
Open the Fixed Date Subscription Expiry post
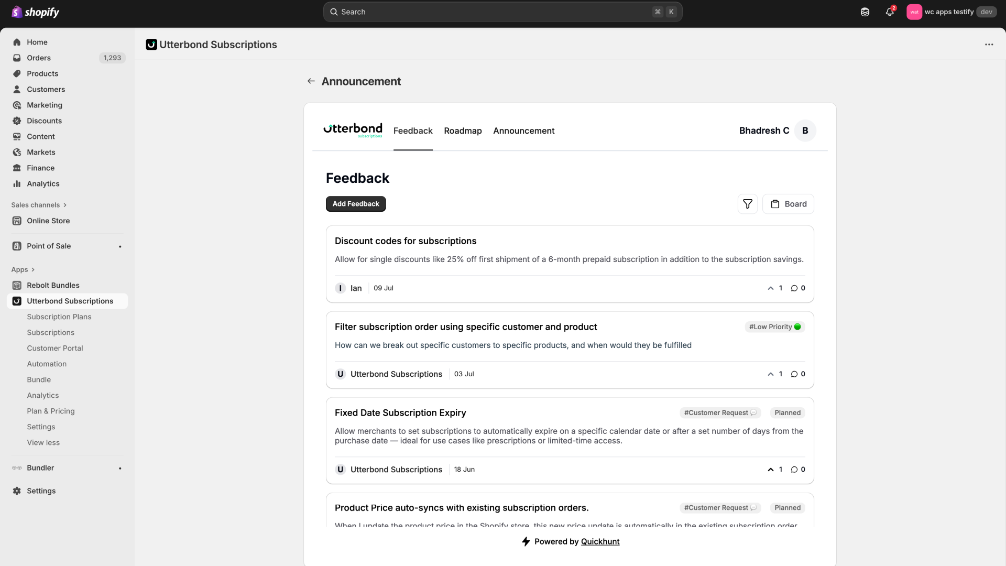(x=400, y=413)
